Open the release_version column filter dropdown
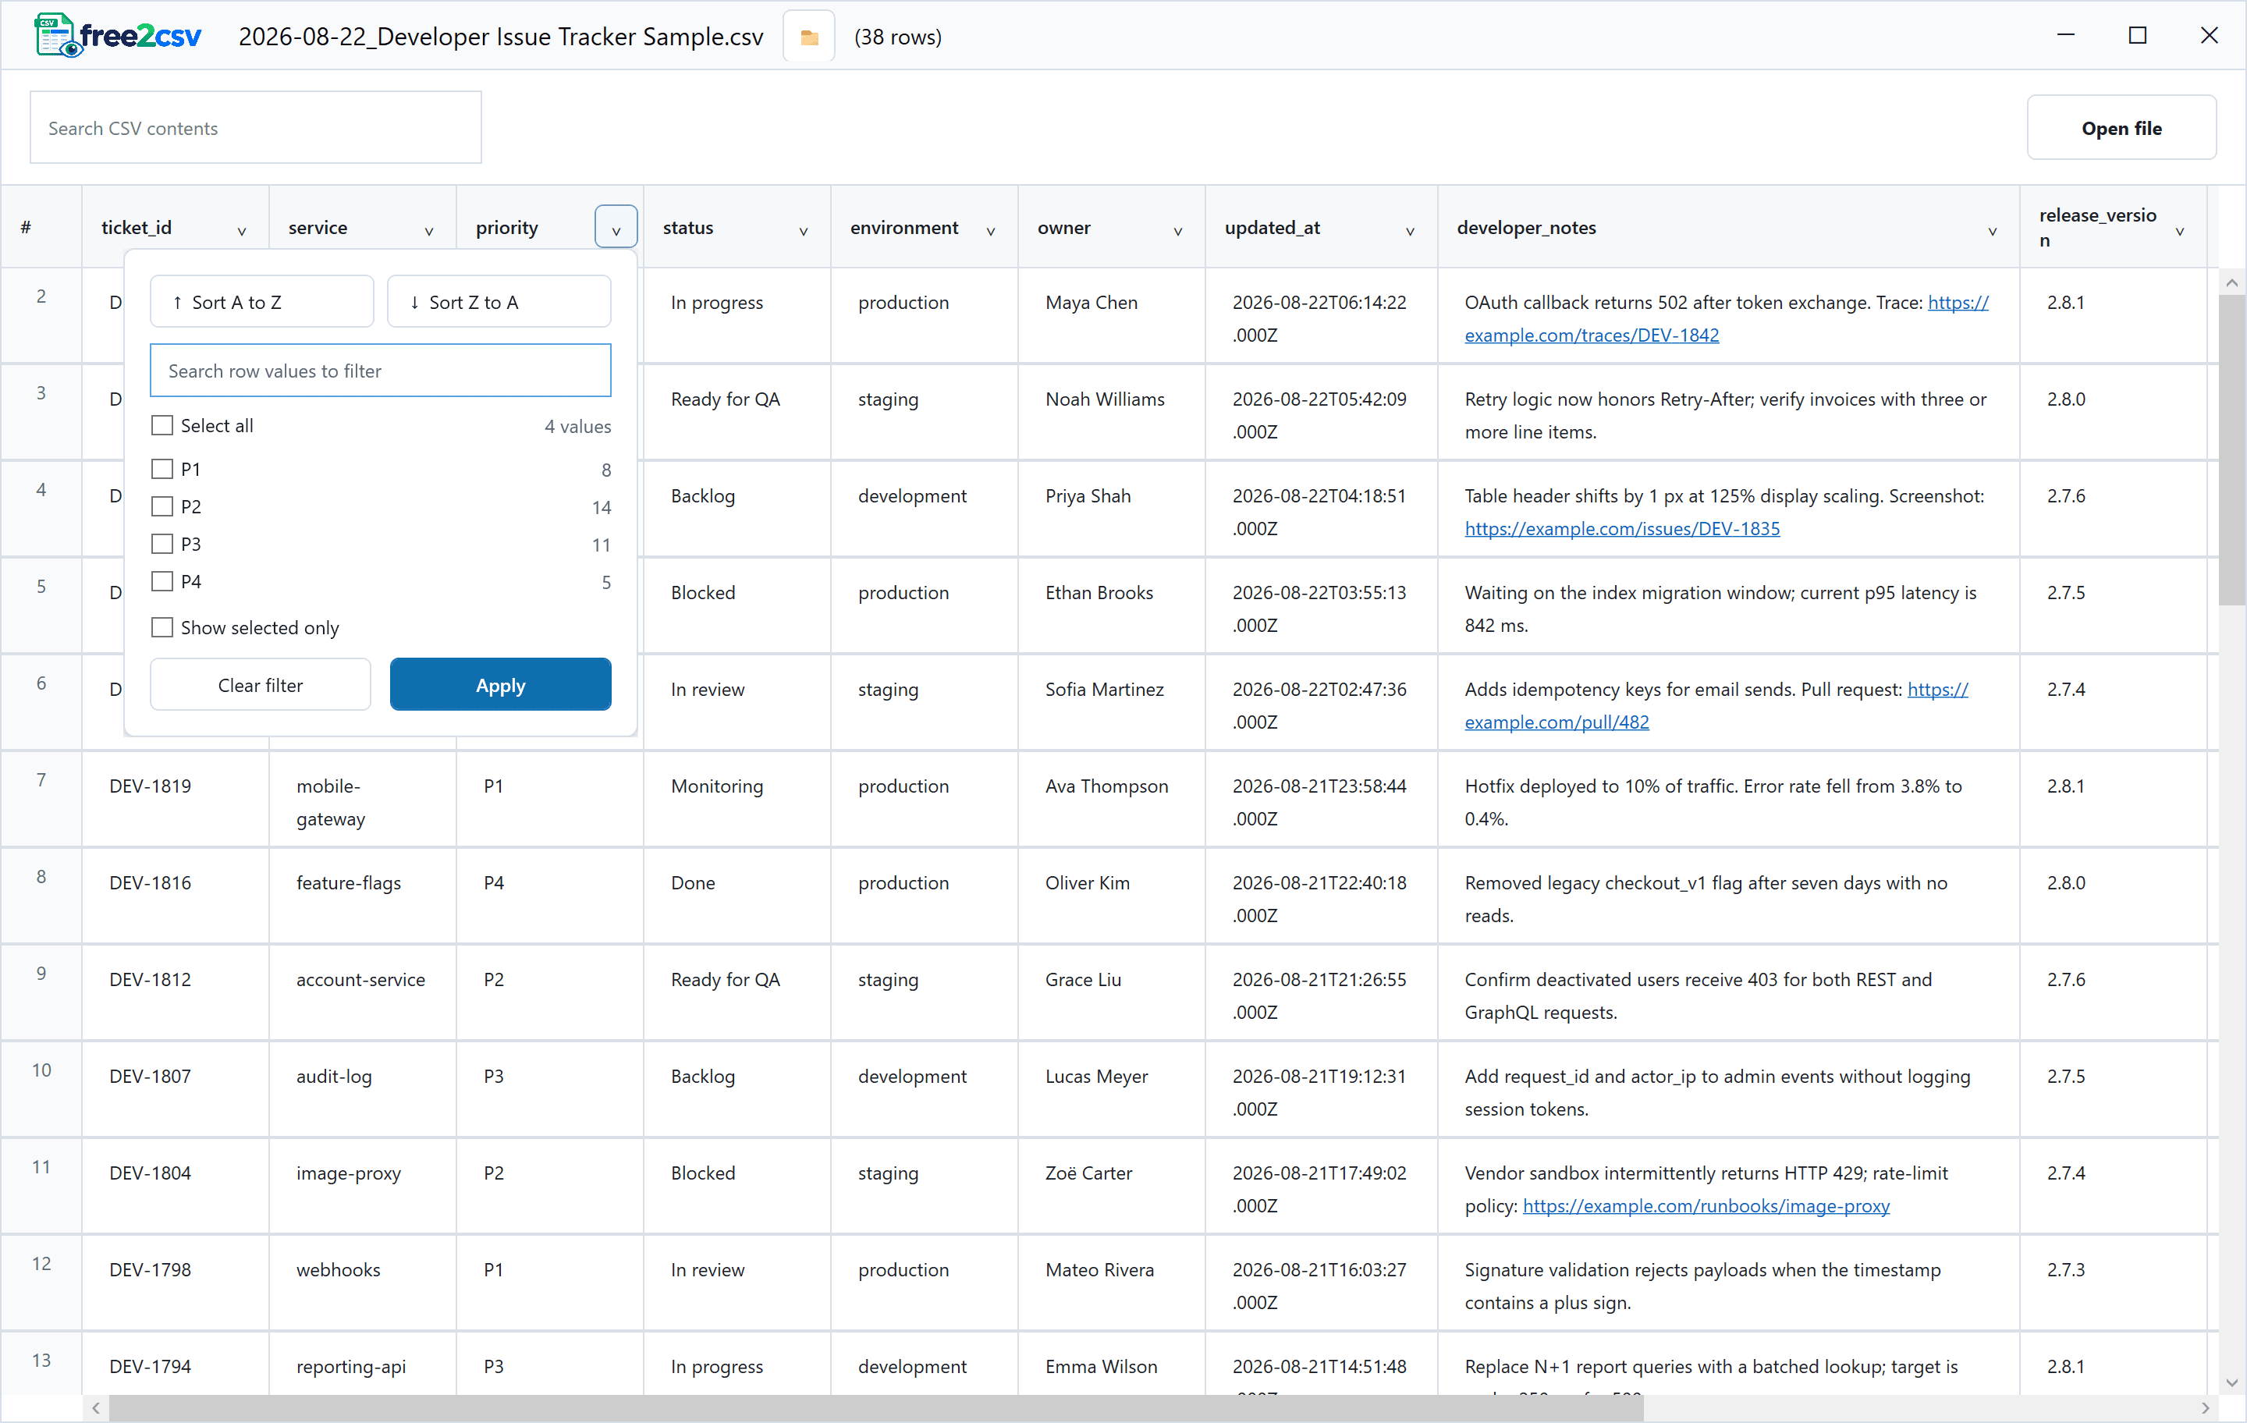This screenshot has height=1423, width=2247. [2180, 230]
